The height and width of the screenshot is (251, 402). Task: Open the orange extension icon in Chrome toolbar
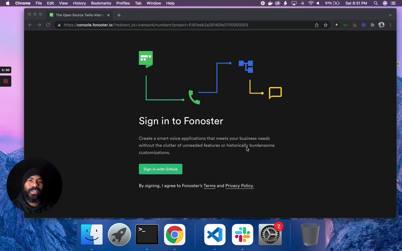[x=355, y=25]
